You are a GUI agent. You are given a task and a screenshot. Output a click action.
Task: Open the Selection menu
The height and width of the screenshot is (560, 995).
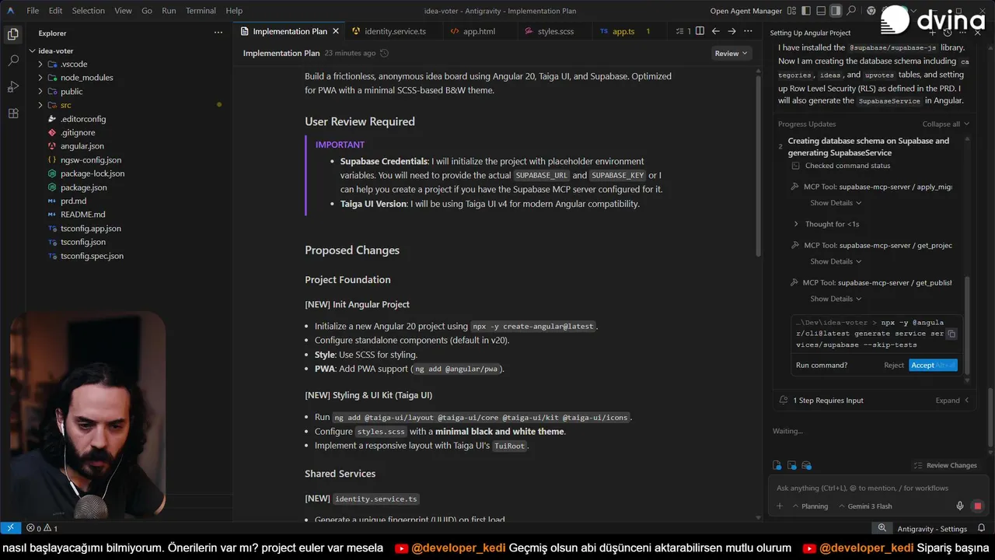pos(88,11)
